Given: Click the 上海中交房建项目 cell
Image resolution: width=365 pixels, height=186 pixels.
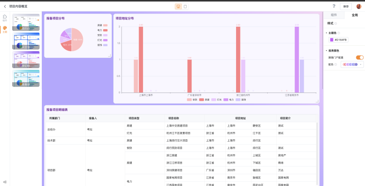Looking at the screenshot, I should tap(184, 126).
